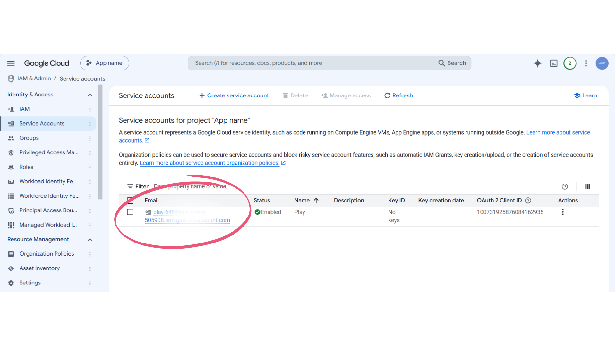Open the user account avatar
Image resolution: width=616 pixels, height=346 pixels.
602,63
